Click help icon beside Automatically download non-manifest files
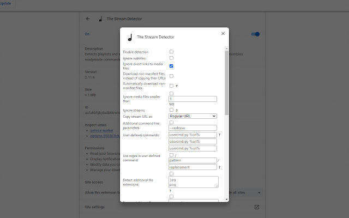Viewport: 349px width, 218px height. [177, 86]
